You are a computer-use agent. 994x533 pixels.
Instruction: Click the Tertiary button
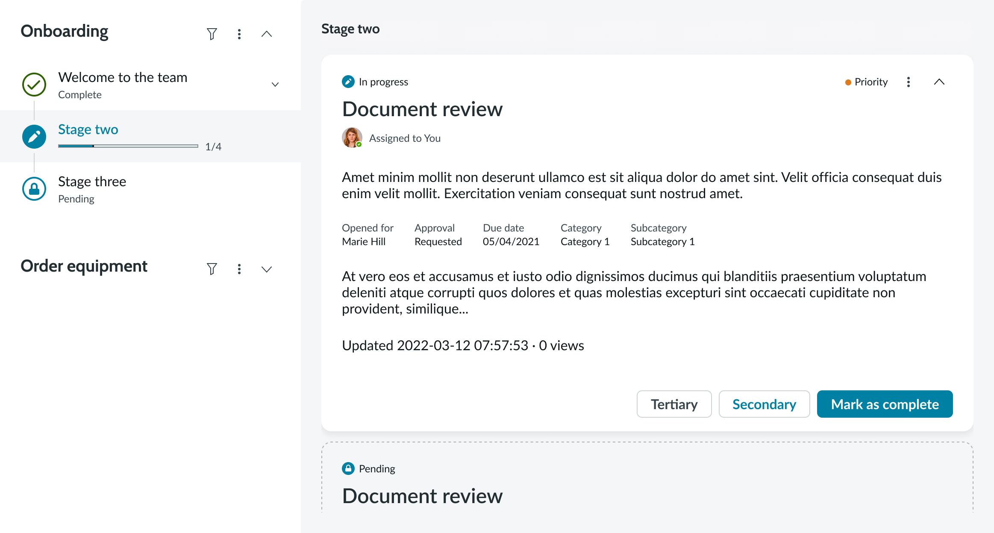674,404
